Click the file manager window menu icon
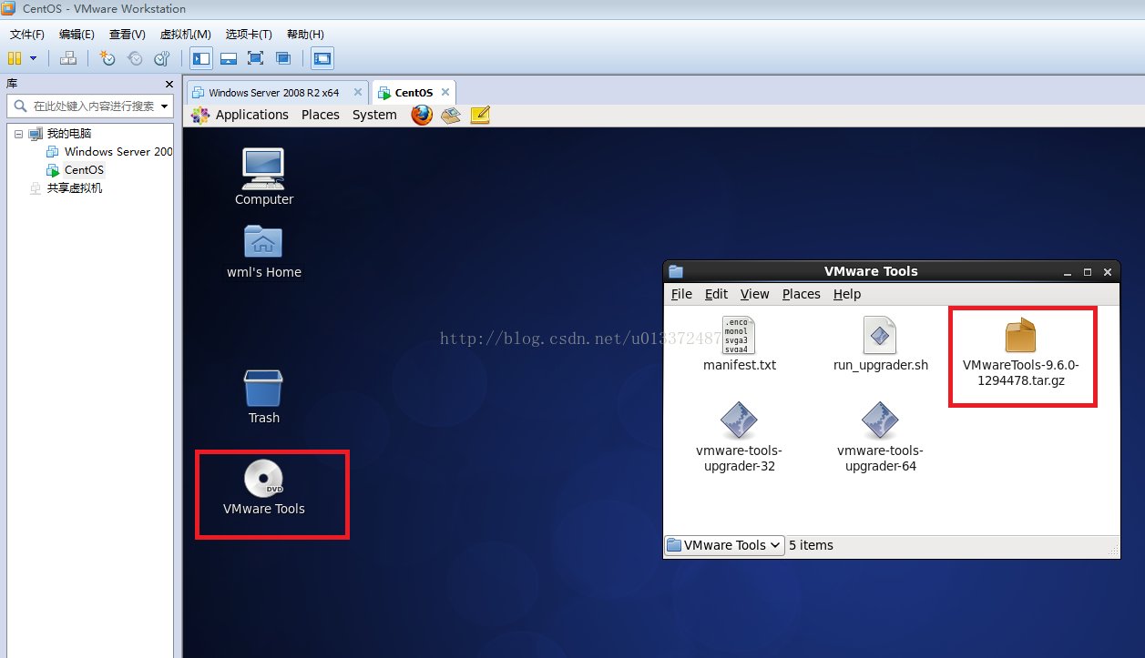 (676, 271)
